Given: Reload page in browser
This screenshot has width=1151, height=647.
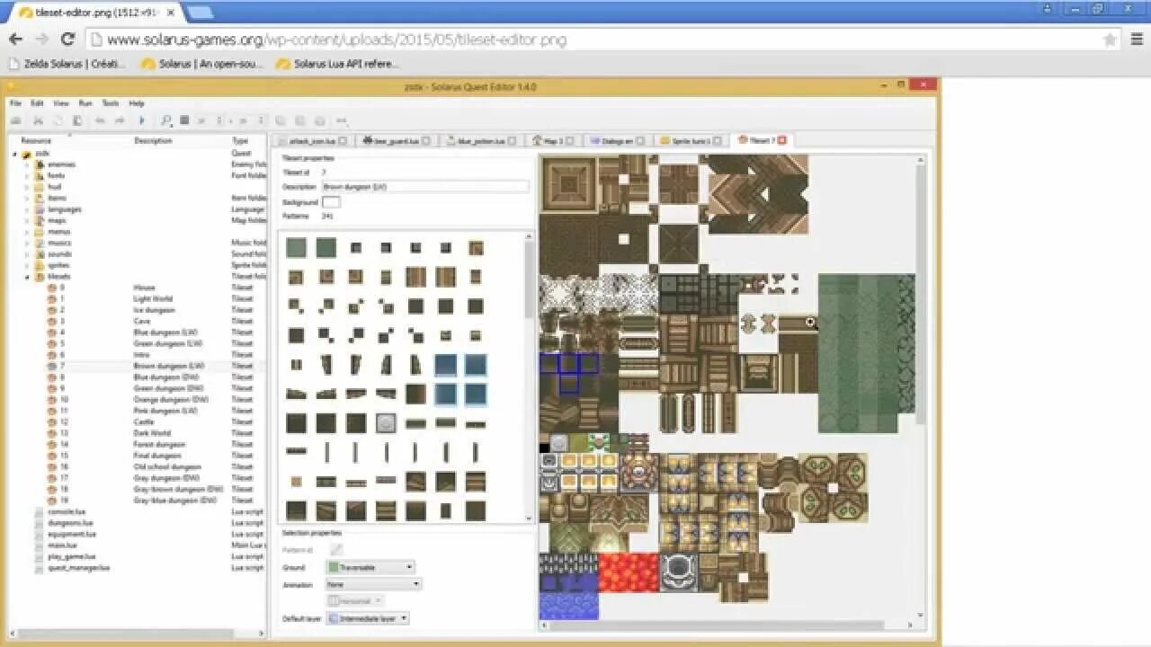Looking at the screenshot, I should point(67,39).
